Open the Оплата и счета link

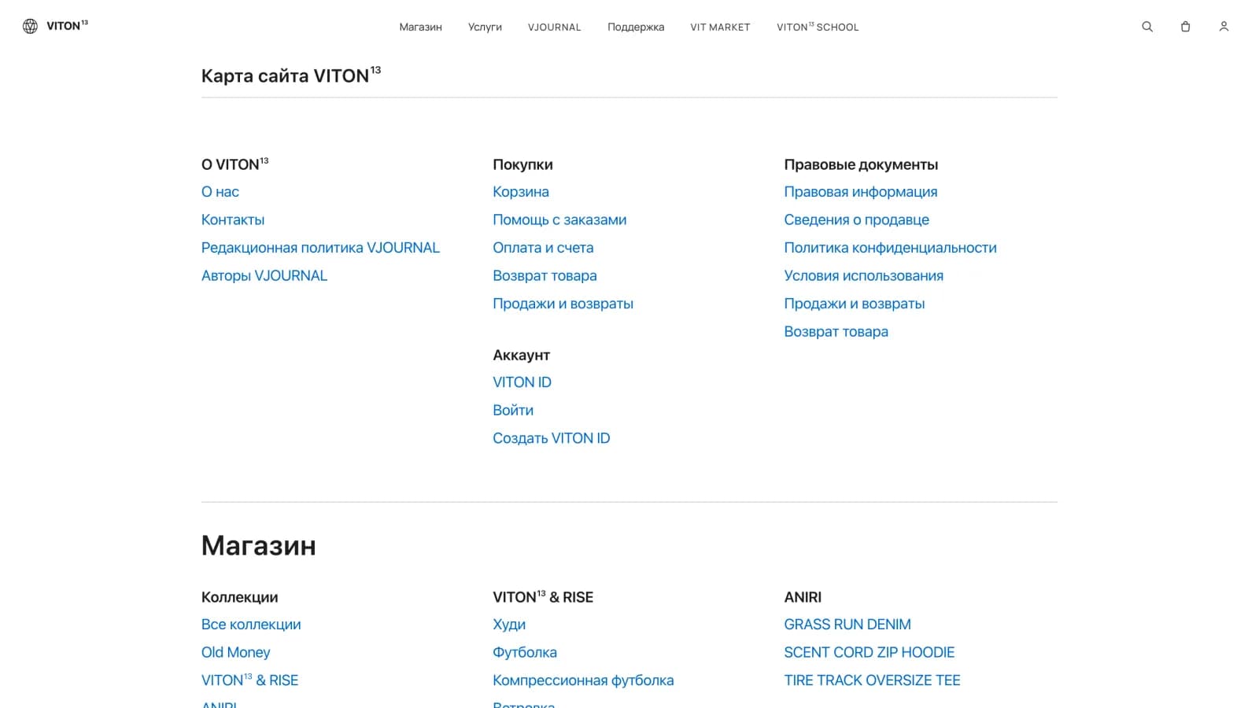click(543, 248)
